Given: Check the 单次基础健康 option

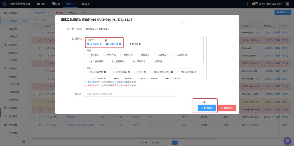Looking at the screenshot, I should [x=88, y=61].
